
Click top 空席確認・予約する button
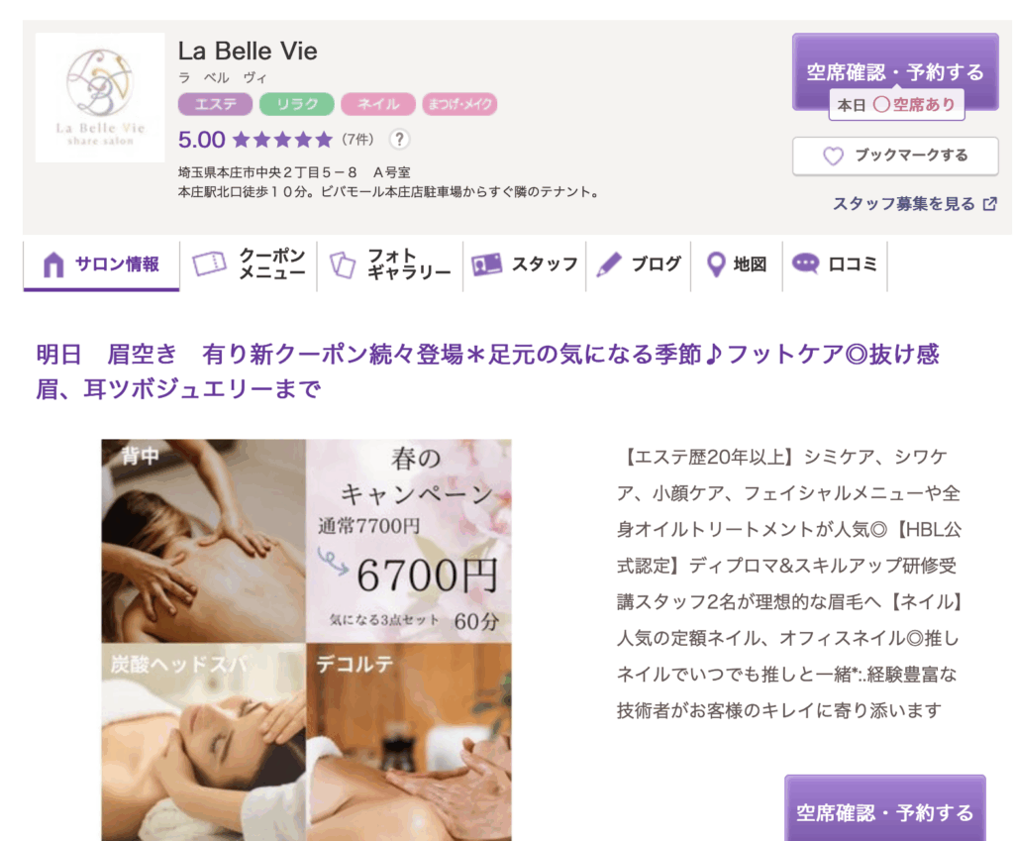point(895,71)
